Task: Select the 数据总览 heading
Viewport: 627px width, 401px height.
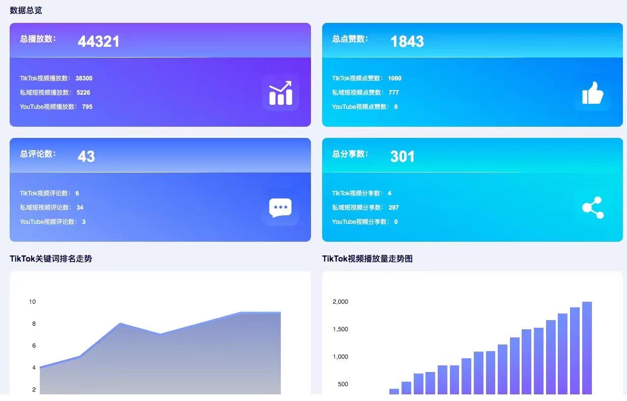Action: click(x=26, y=10)
